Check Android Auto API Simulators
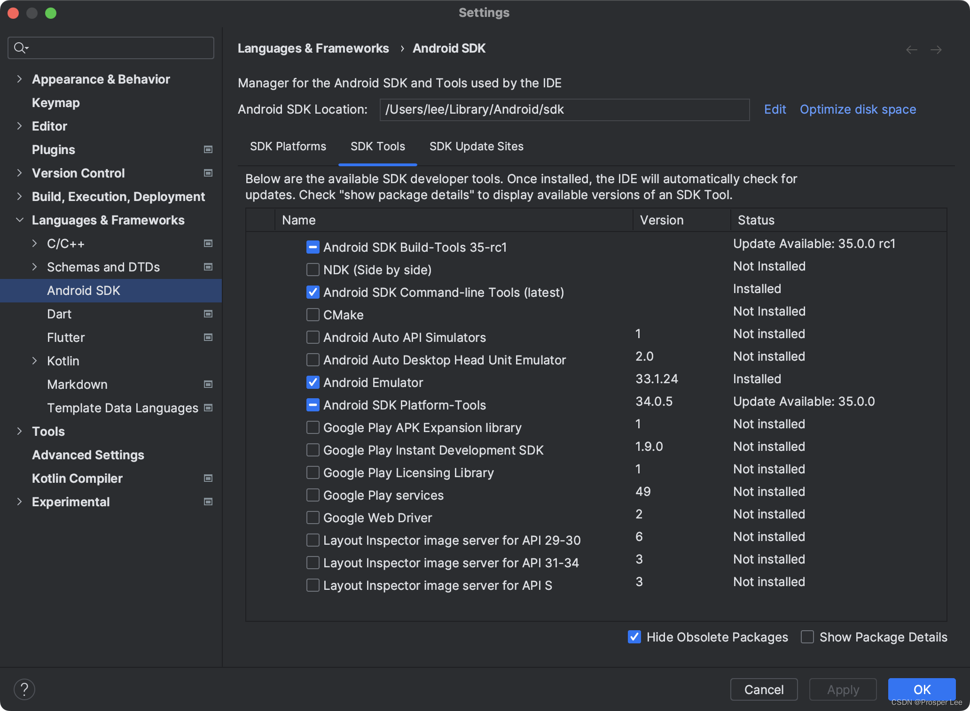 tap(313, 337)
